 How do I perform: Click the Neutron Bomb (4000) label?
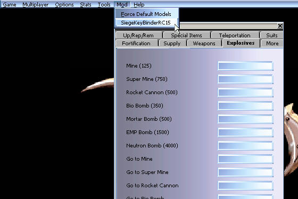152,146
